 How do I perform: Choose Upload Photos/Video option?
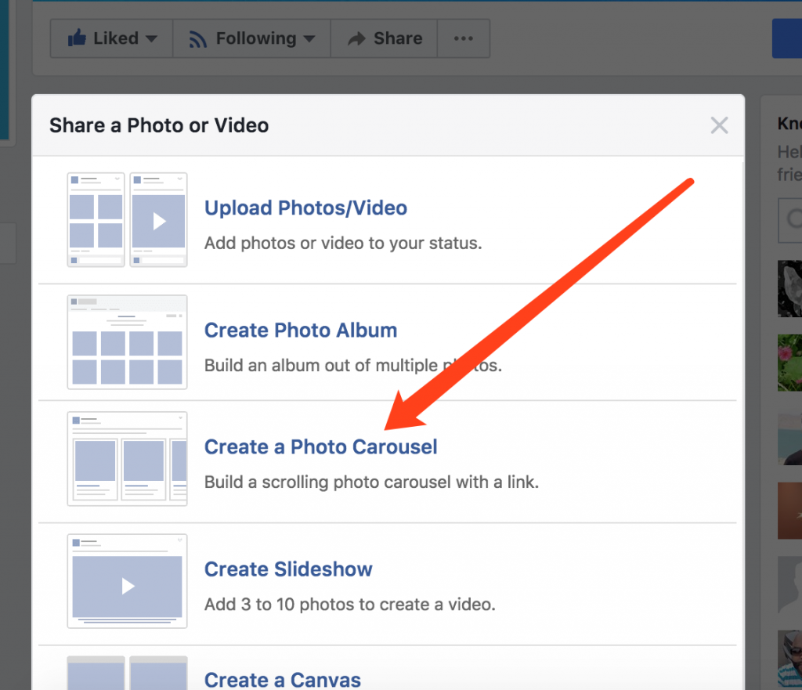pos(306,208)
